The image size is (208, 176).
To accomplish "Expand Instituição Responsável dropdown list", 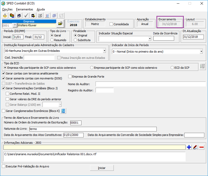I will [x=104, y=51].
